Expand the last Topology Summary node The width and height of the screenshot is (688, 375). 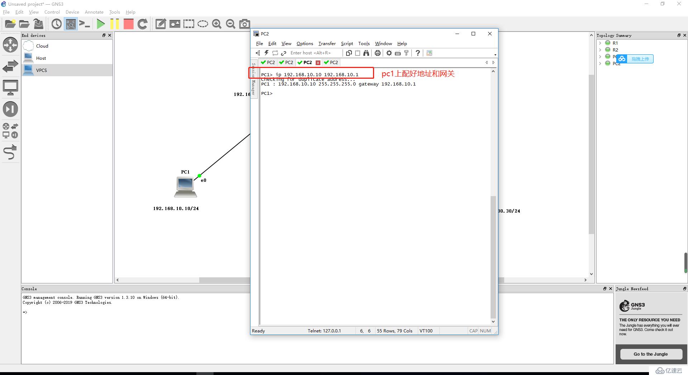click(600, 63)
